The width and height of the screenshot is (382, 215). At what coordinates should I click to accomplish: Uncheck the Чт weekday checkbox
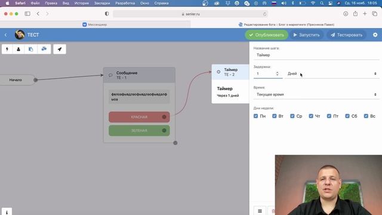tap(311, 116)
